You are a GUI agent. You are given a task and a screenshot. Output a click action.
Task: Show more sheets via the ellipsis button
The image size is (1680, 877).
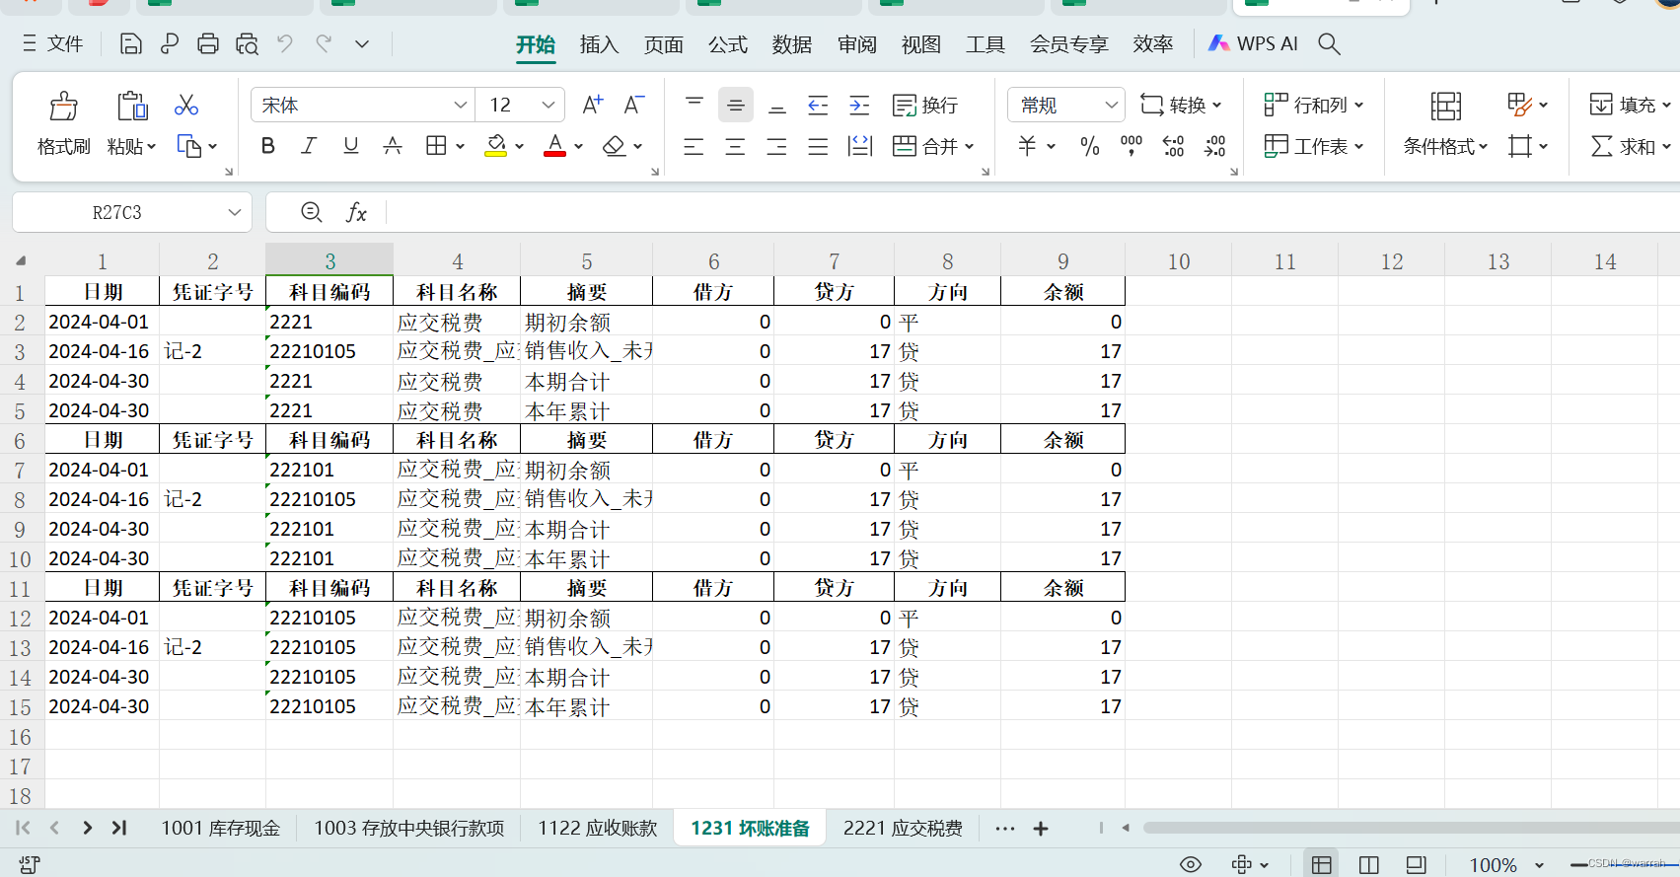coord(1005,829)
